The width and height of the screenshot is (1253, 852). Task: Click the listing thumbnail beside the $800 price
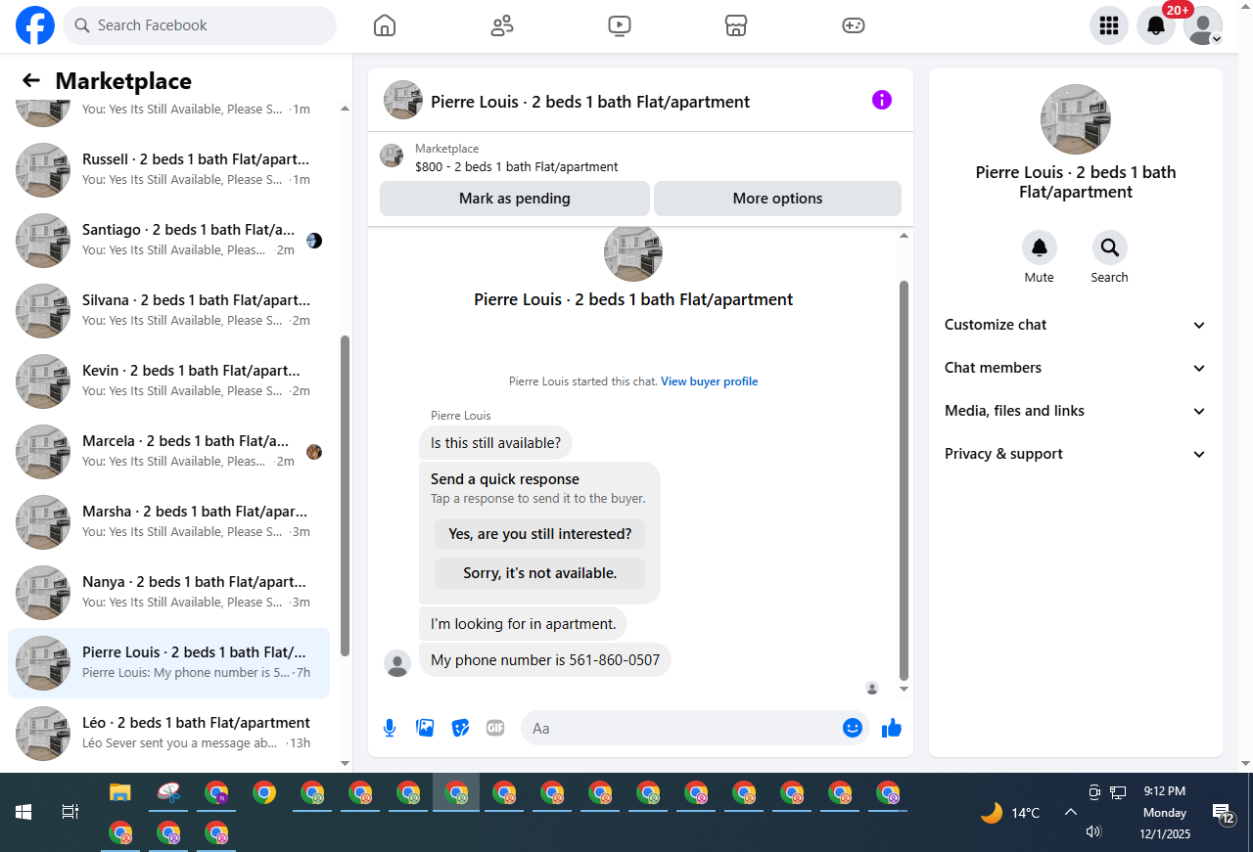click(392, 156)
